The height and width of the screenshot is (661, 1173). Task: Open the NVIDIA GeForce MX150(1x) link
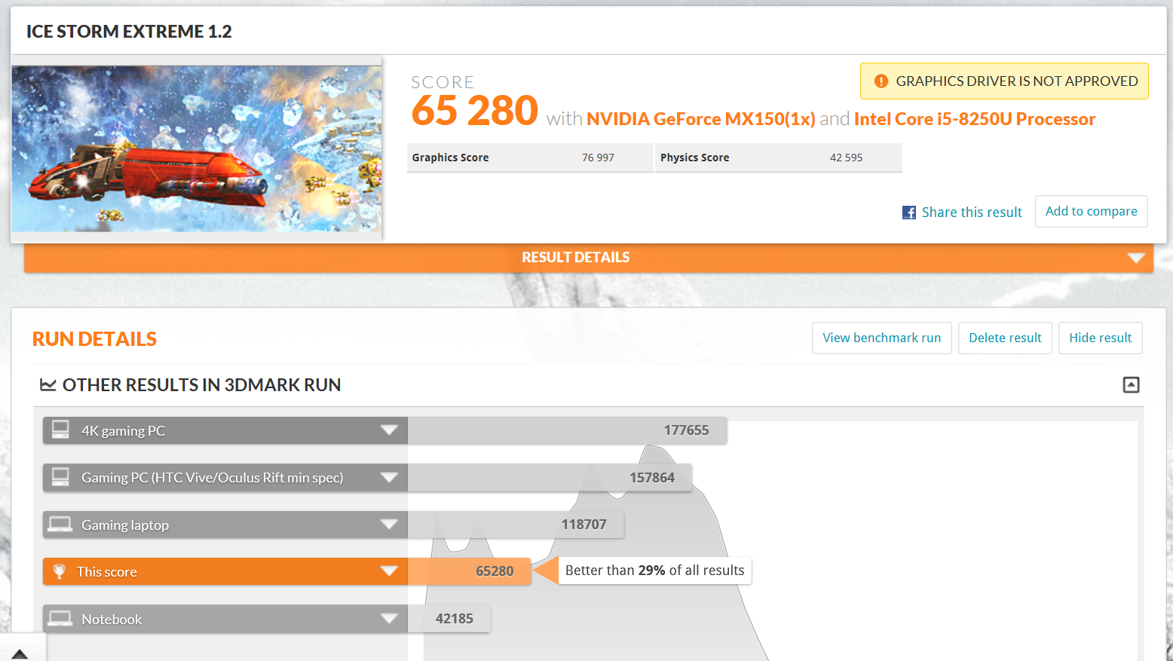(701, 119)
